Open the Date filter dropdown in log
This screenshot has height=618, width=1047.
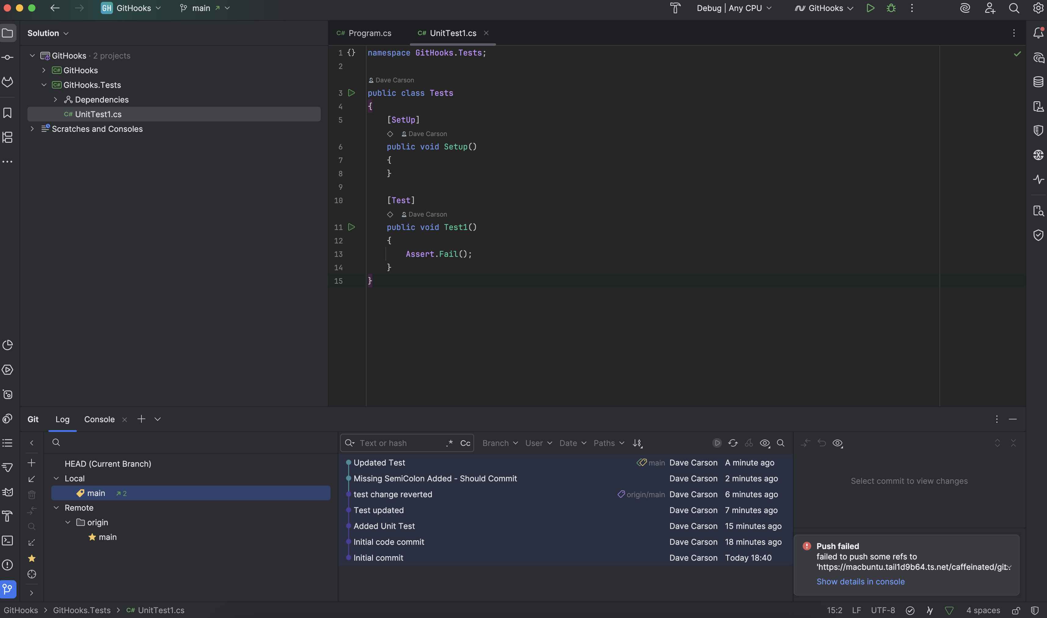point(572,443)
